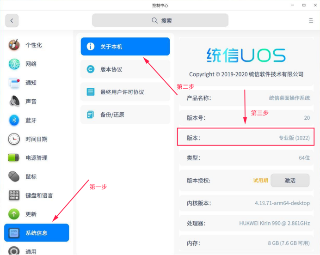Click the version number value 20
320x255 pixels.
(x=307, y=118)
